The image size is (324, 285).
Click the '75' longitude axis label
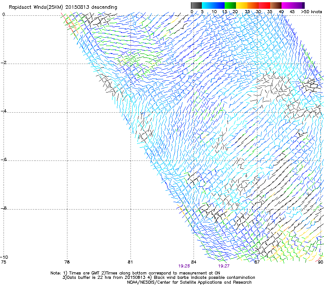click(x=4, y=262)
